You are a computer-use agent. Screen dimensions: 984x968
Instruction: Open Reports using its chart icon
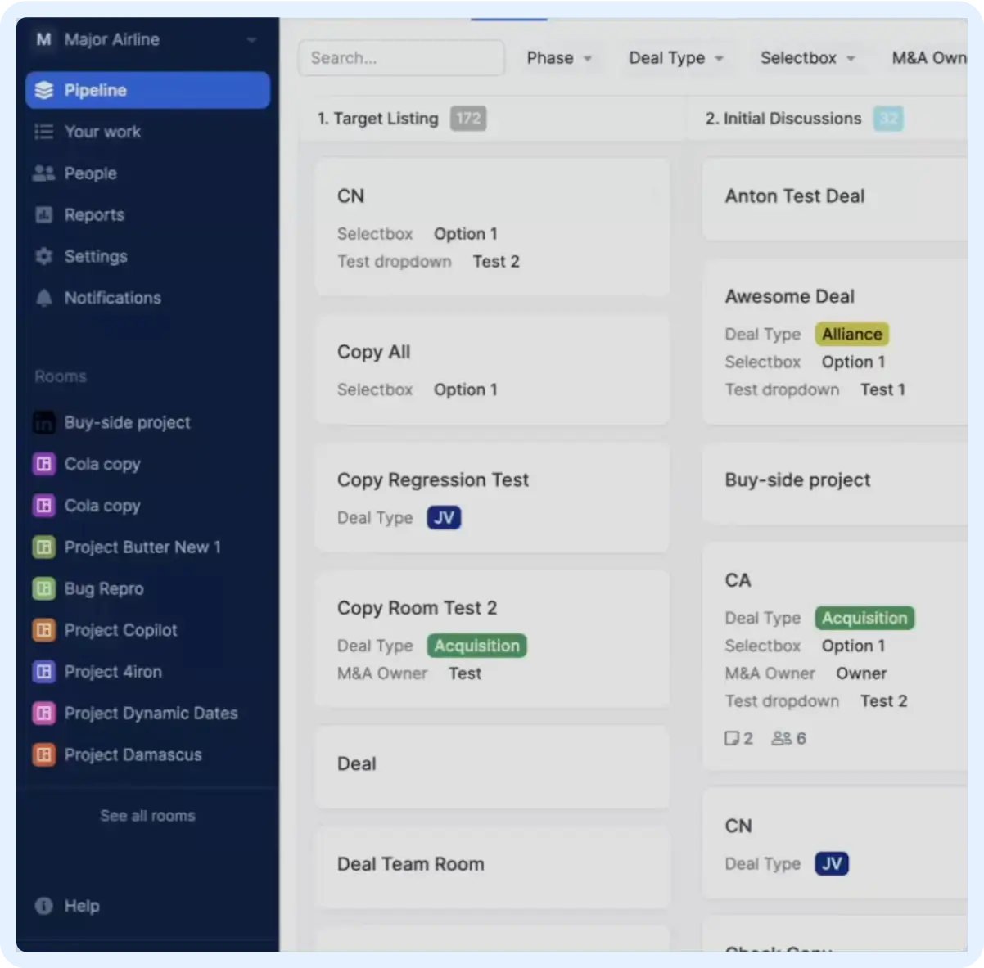(x=43, y=214)
